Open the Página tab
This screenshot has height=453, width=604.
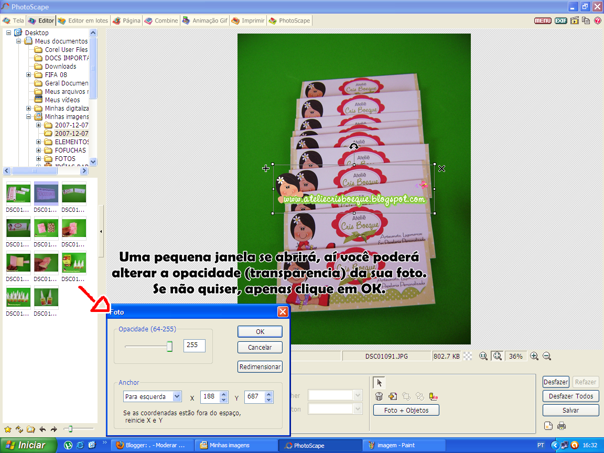coord(127,21)
